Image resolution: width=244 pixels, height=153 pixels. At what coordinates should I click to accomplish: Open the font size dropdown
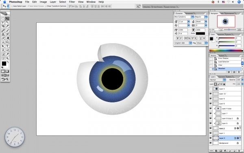pyautogui.click(x=188, y=22)
